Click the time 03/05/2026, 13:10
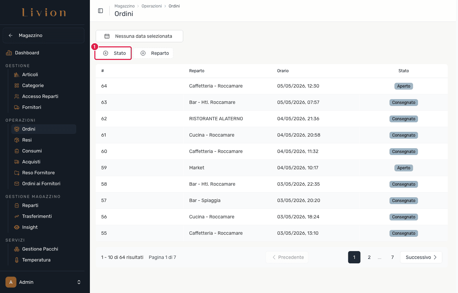458x293 pixels. [x=298, y=233]
